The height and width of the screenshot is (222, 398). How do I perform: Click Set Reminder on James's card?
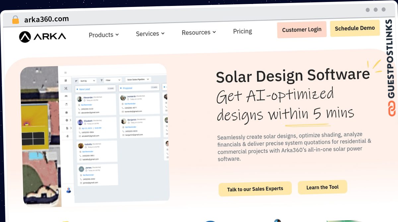point(88,175)
